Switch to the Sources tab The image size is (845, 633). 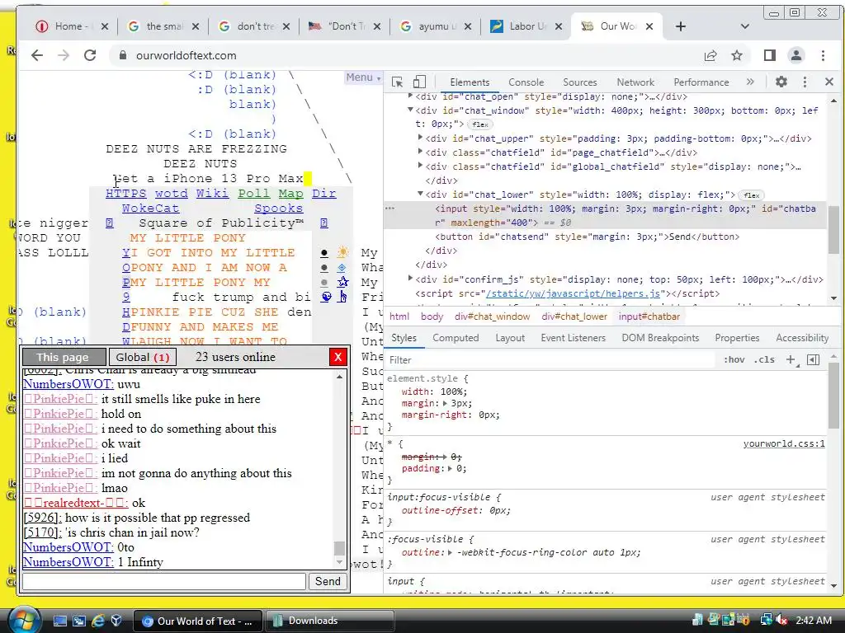580,82
